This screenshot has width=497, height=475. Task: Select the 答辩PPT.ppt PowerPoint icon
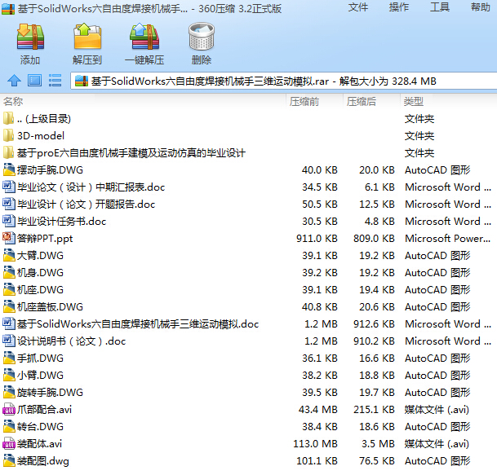coord(9,238)
